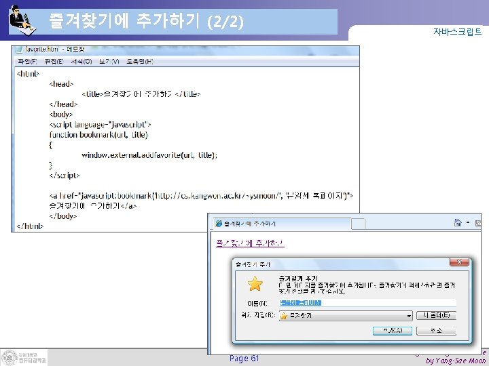Screen dimensions: 489x366
Task: Click the 취소 cancel button in the dialog
Action: point(436,331)
